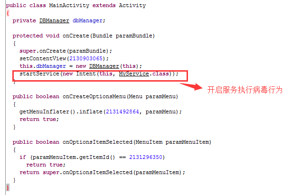Click the super.onCreate call line

(66, 51)
